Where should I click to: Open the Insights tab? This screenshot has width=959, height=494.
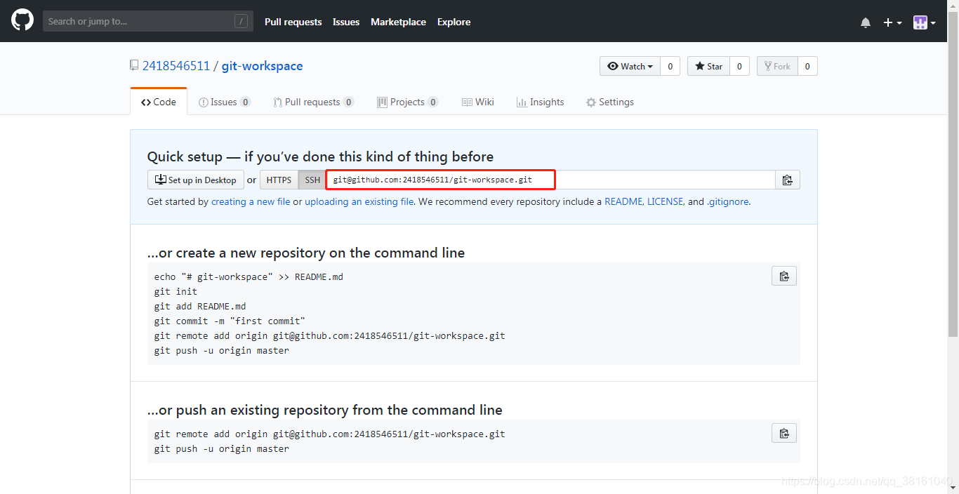540,102
